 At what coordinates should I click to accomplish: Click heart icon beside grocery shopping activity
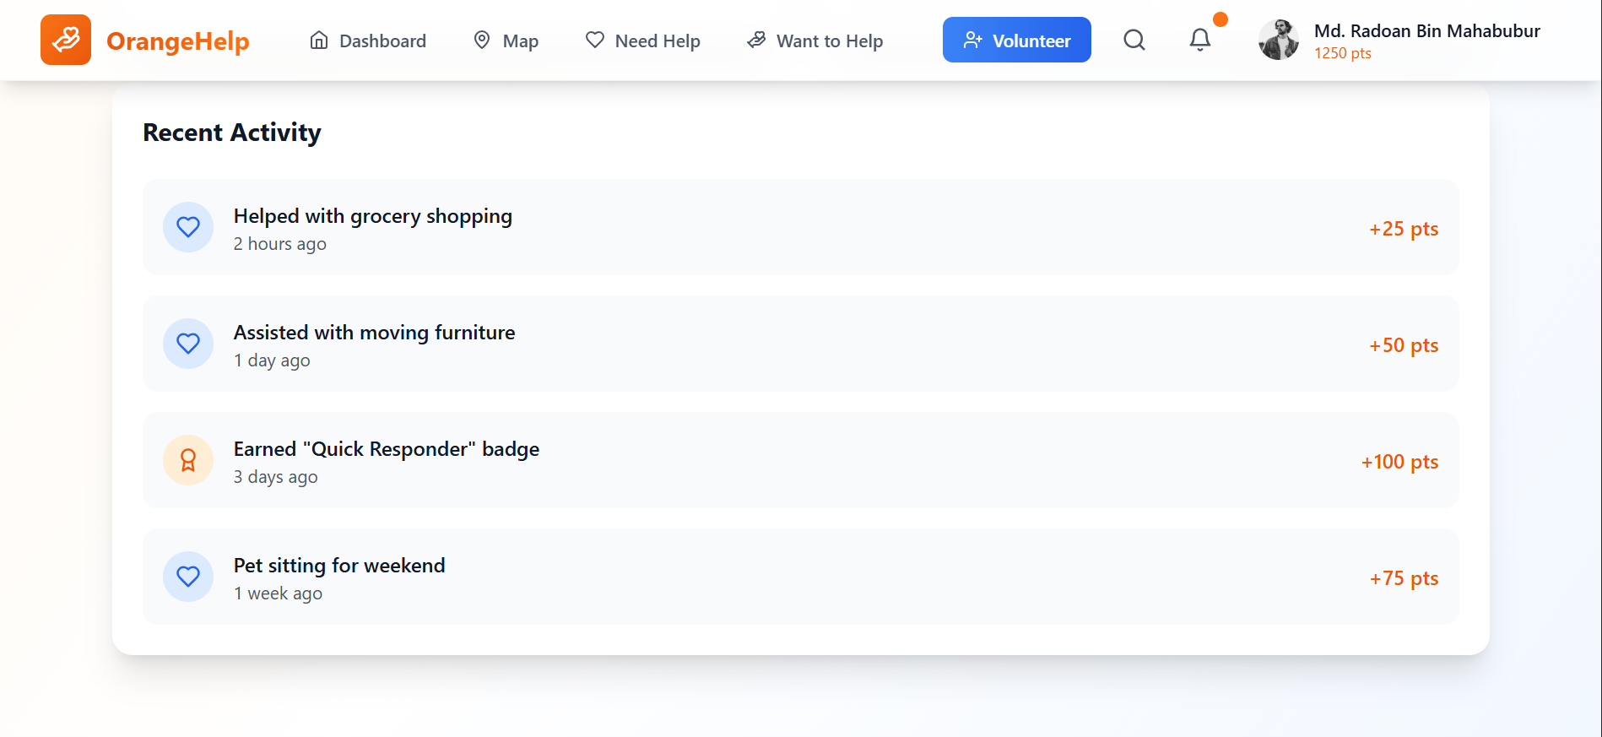tap(188, 227)
